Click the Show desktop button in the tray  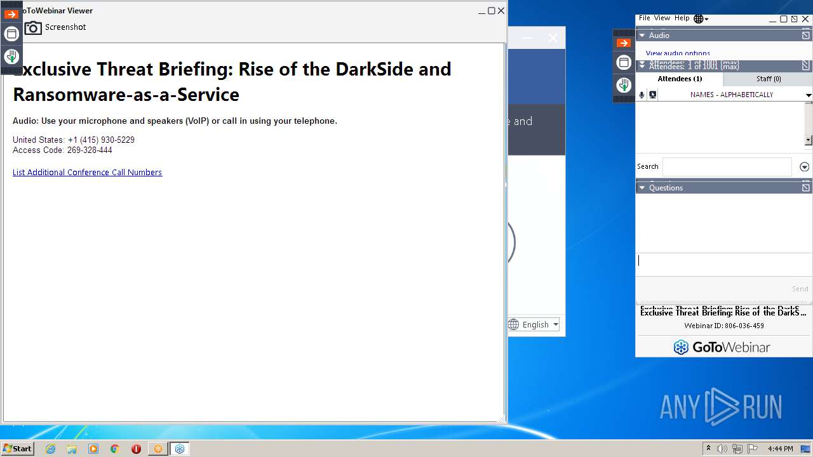[805, 449]
